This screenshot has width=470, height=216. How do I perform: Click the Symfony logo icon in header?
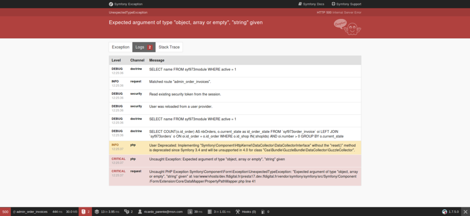[111, 4]
